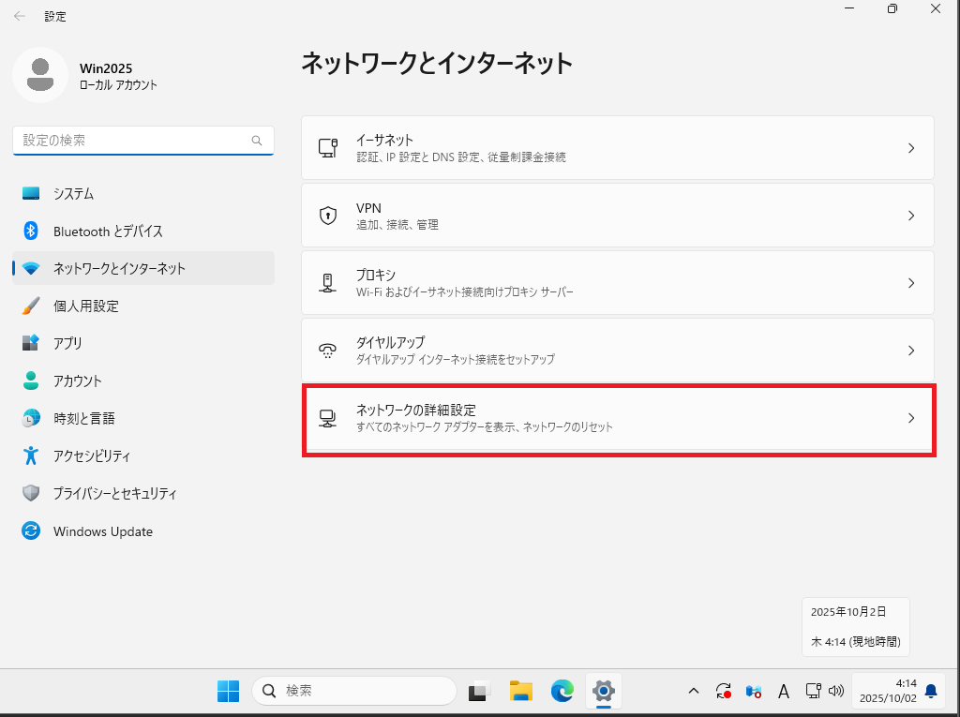Click the search magnifier in 設定の検索 box
The width and height of the screenshot is (960, 717).
pyautogui.click(x=257, y=141)
